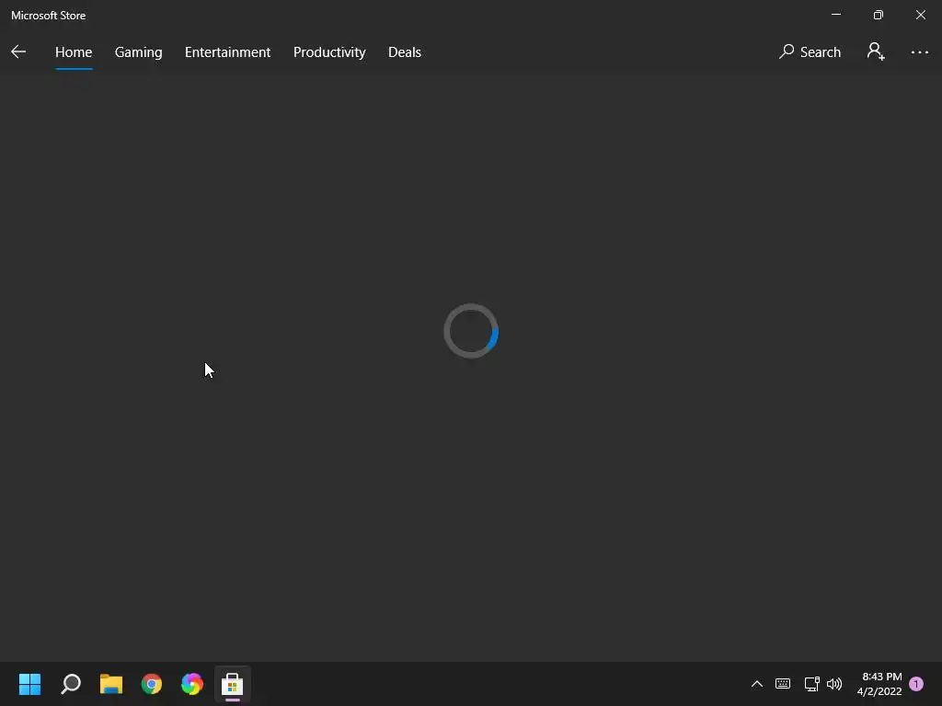Launch Google Chrome from taskbar

tap(152, 684)
